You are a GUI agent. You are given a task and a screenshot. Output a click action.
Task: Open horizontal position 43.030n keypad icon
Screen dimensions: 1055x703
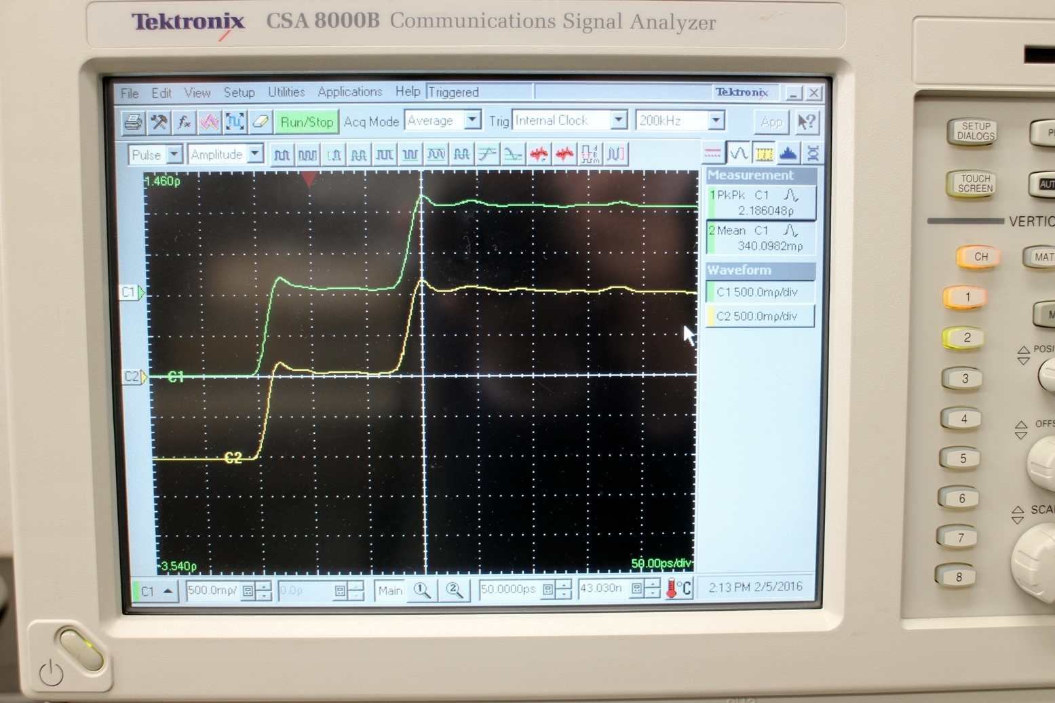(636, 589)
